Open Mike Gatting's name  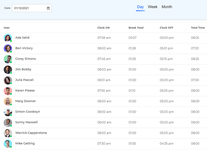25,143
